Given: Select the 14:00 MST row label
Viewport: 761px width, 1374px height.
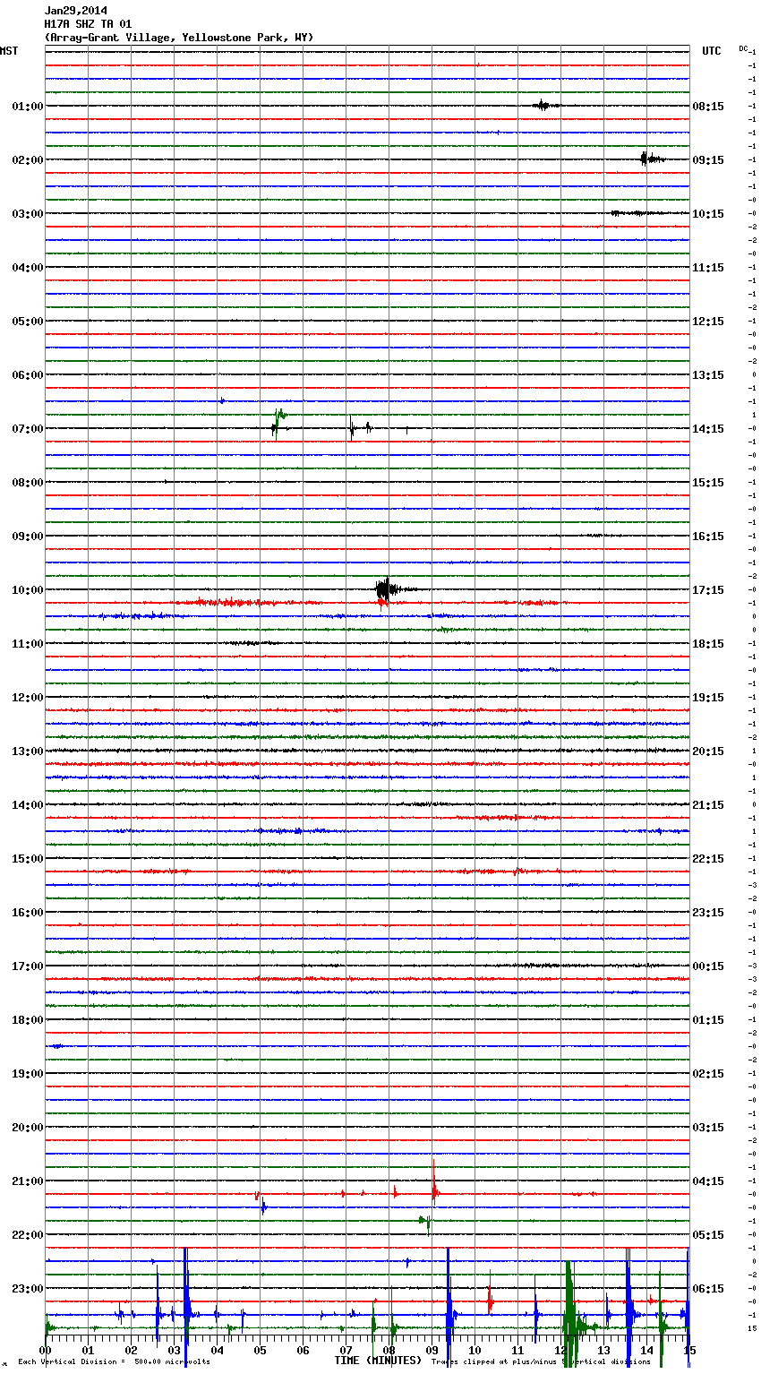Looking at the screenshot, I should point(28,805).
